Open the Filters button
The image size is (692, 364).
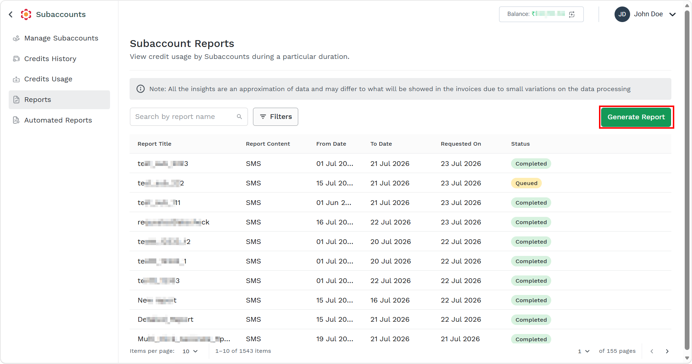(x=276, y=117)
